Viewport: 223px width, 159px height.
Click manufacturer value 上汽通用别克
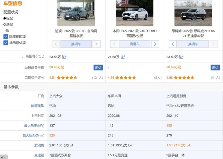(x=176, y=96)
